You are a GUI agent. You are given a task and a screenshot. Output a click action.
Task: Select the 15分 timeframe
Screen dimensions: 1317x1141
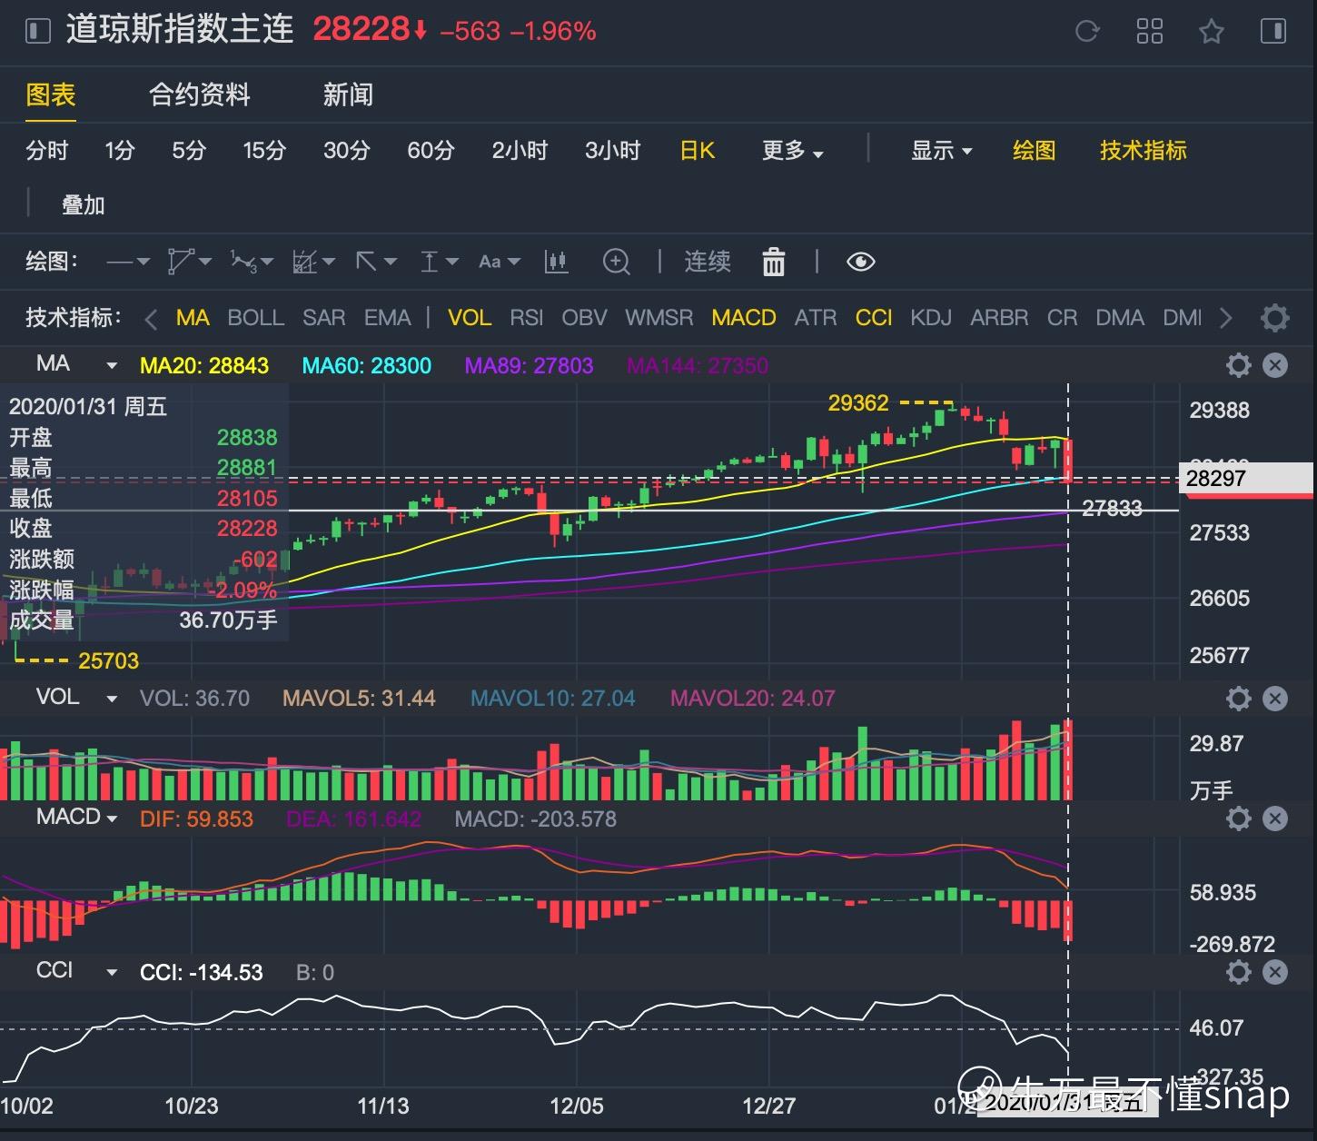(x=264, y=151)
